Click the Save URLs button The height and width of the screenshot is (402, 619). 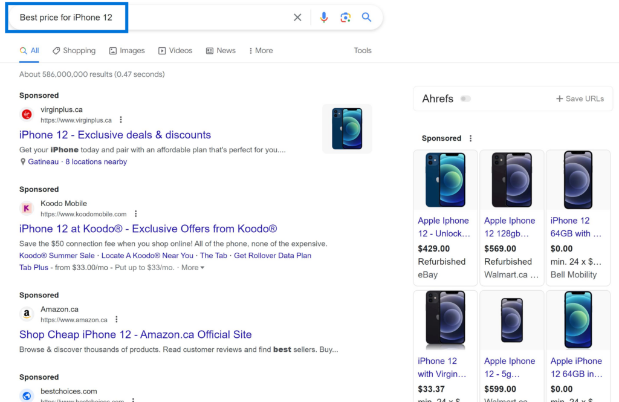[579, 98]
